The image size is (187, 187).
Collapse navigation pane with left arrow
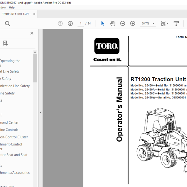pos(41,113)
